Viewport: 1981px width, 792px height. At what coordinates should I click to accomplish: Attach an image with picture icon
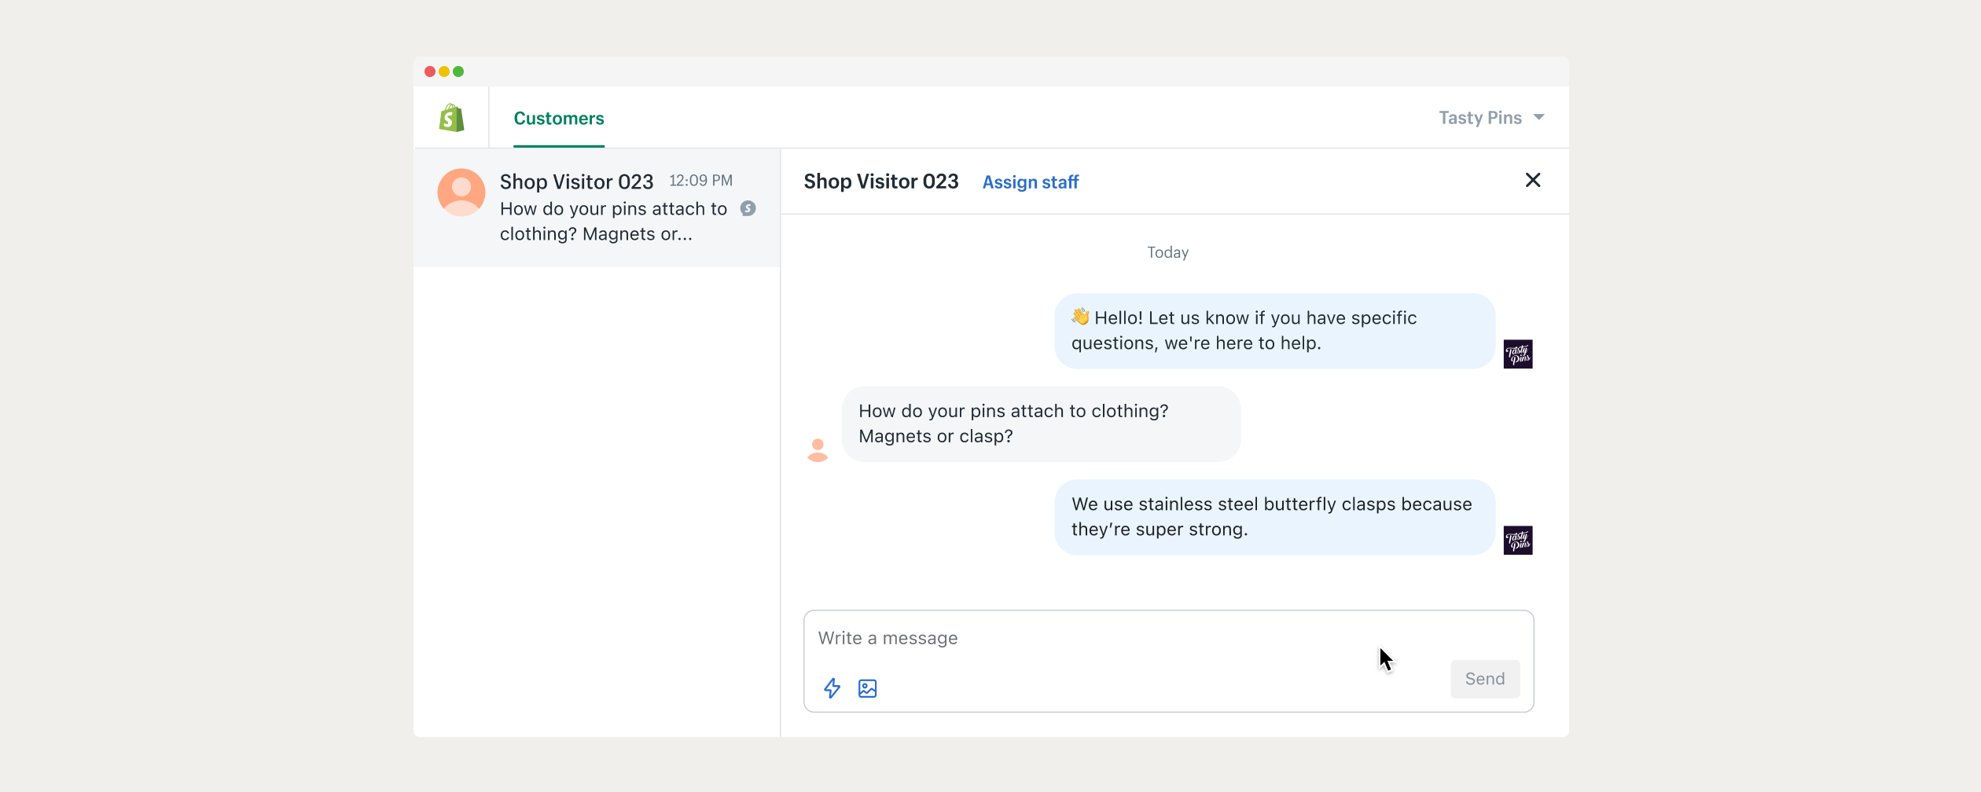868,688
